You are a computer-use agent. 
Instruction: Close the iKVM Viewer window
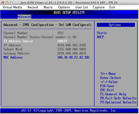(x=3, y=3)
